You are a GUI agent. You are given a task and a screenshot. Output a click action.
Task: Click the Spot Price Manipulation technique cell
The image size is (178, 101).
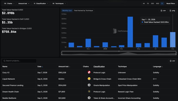(x=127, y=85)
